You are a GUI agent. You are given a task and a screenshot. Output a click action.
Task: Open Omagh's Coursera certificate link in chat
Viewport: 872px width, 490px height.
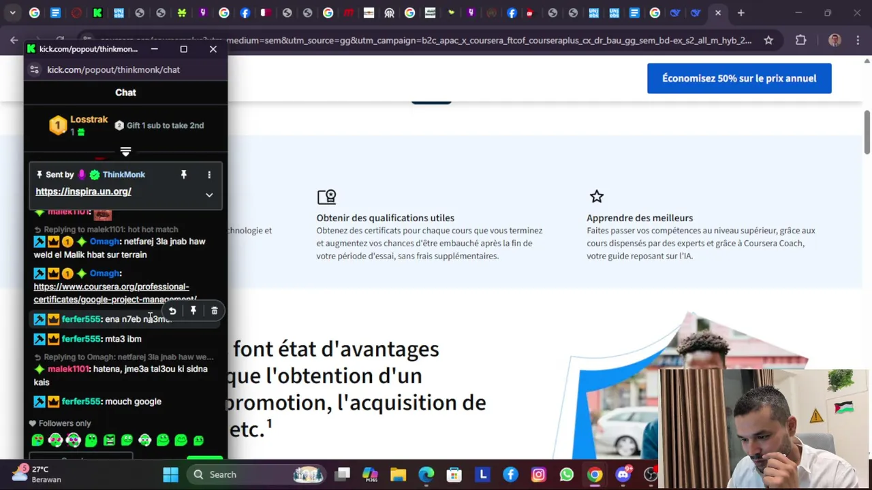click(114, 293)
